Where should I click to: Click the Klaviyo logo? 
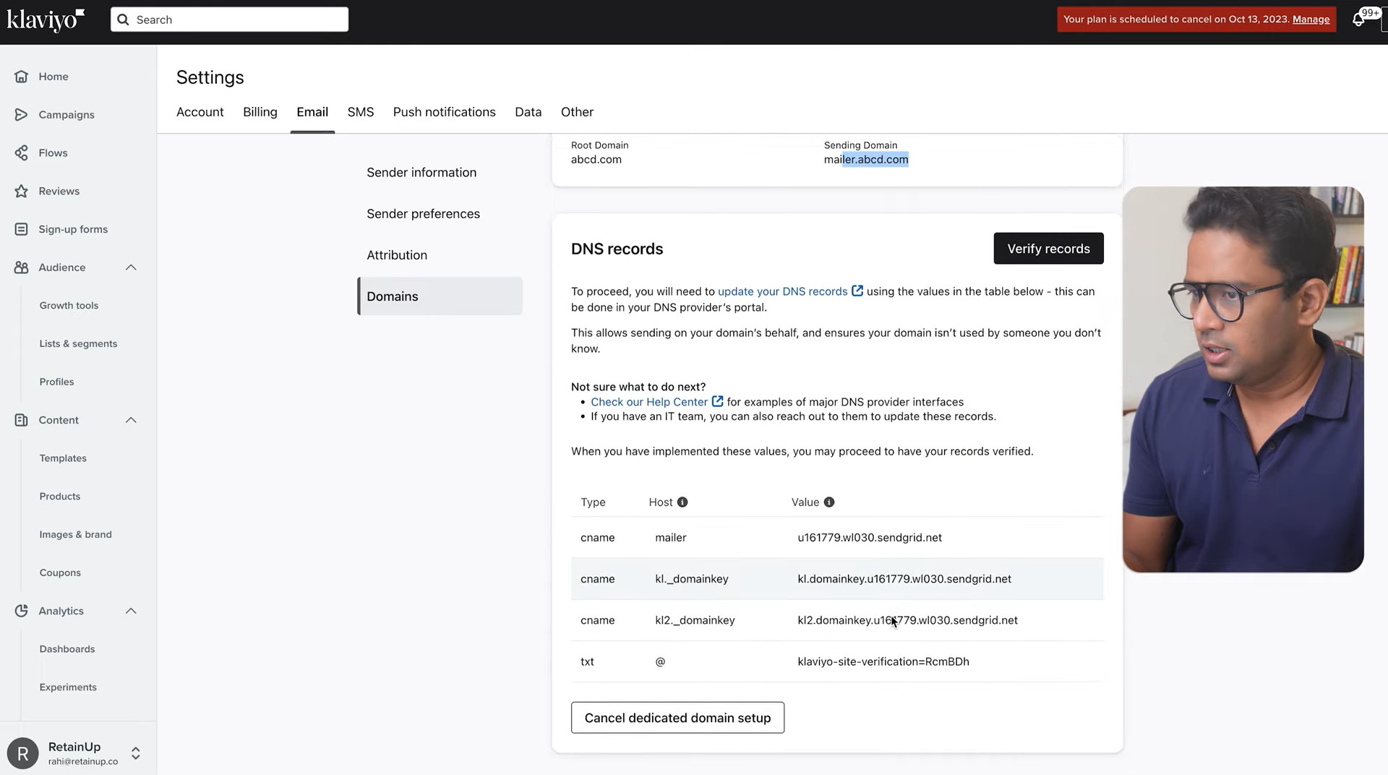[x=46, y=20]
